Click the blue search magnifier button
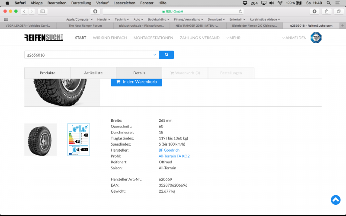This screenshot has width=346, height=216. tap(167, 55)
